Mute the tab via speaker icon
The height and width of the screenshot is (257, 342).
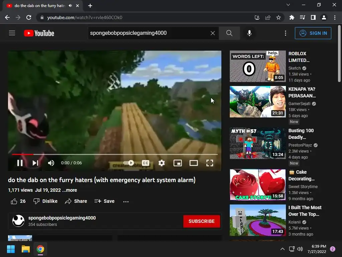(70, 6)
